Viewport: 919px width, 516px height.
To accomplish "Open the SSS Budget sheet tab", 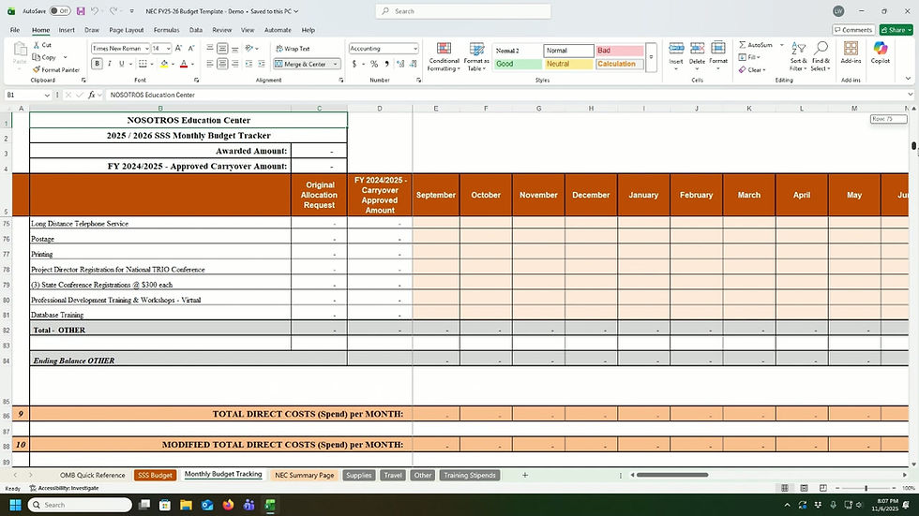I will pyautogui.click(x=155, y=475).
